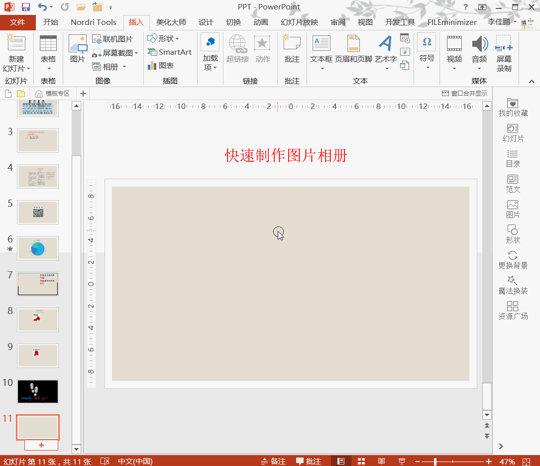Viewport: 540px width, 466px height.
Task: Expand the 相册 album dropdown
Action: point(124,67)
